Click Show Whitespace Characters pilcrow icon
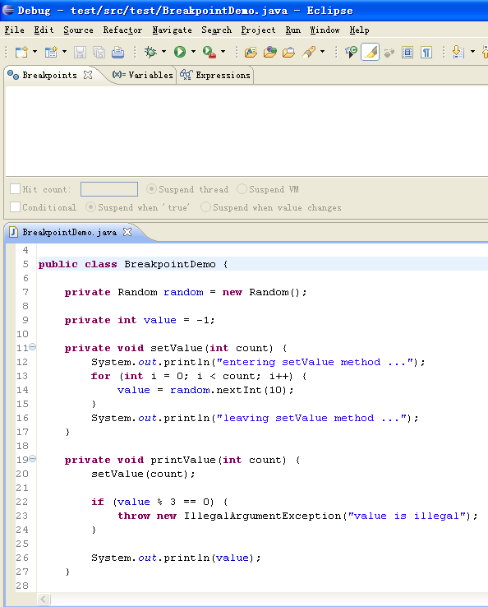The width and height of the screenshot is (488, 607). [426, 52]
